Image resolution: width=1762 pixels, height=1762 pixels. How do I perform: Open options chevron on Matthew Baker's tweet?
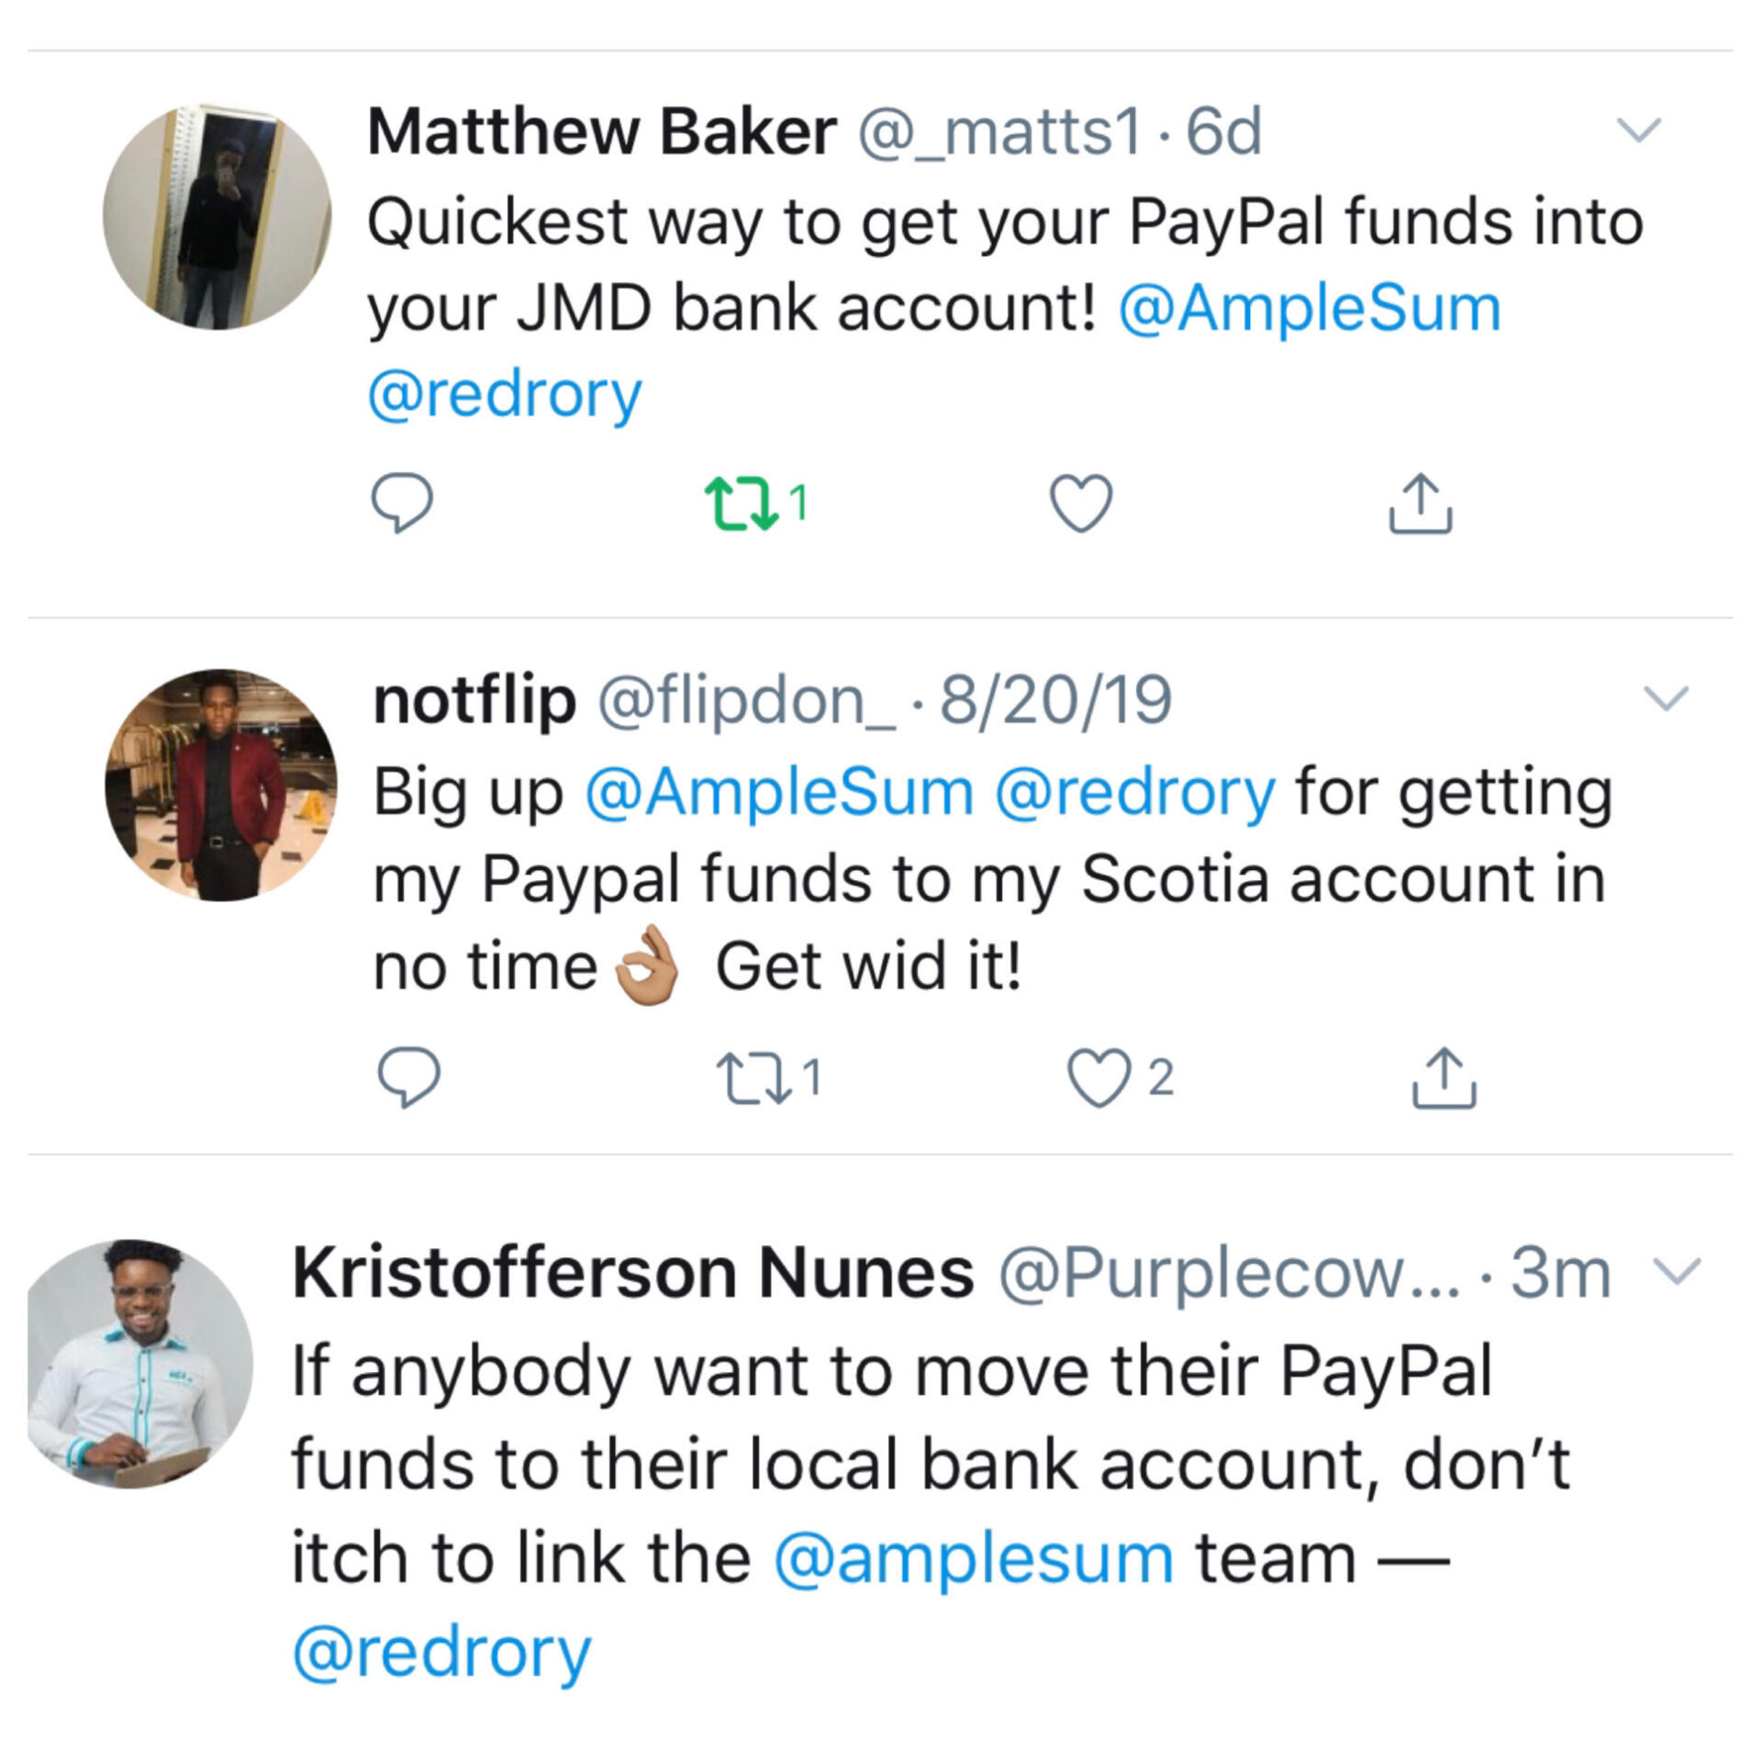tap(1638, 130)
